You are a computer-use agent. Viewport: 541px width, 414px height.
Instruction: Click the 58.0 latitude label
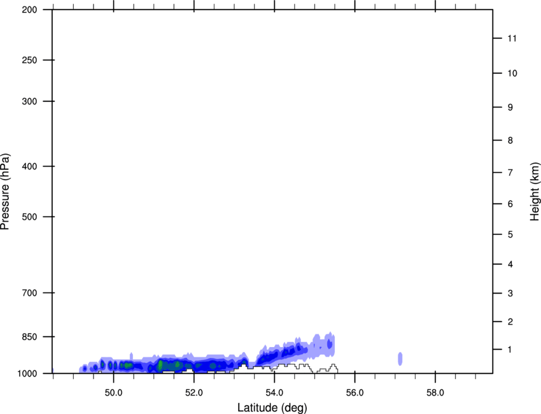pos(435,393)
